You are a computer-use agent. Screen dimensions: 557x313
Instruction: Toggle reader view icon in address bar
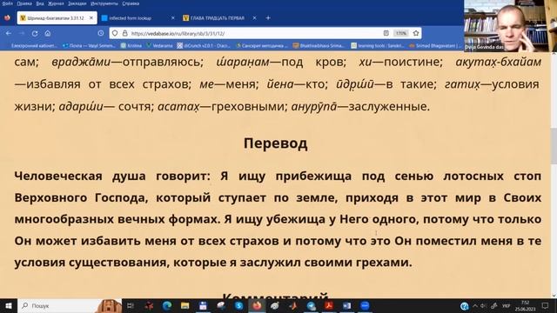386,33
